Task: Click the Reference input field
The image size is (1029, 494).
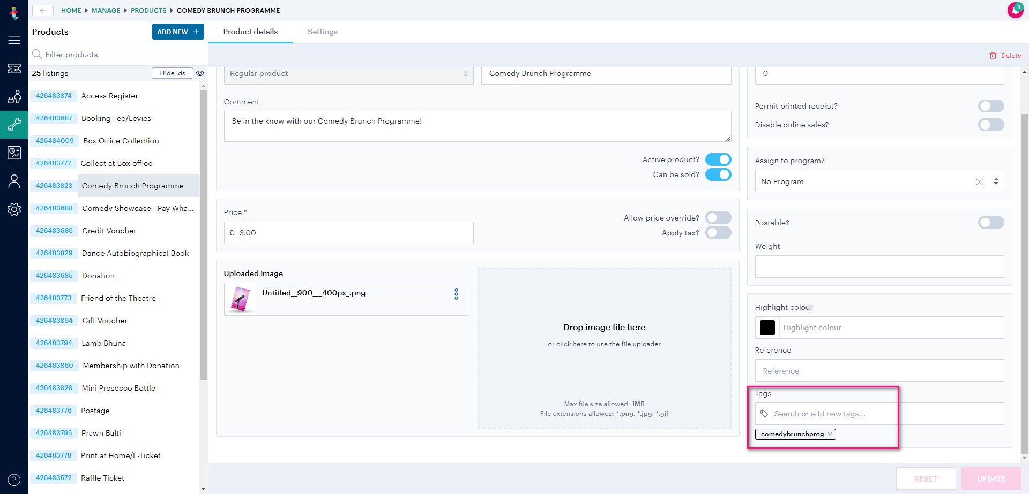Action: coord(879,370)
